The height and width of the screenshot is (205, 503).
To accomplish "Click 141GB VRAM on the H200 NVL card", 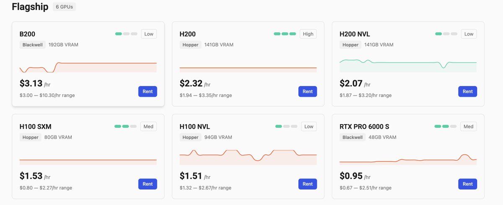I will (379, 45).
